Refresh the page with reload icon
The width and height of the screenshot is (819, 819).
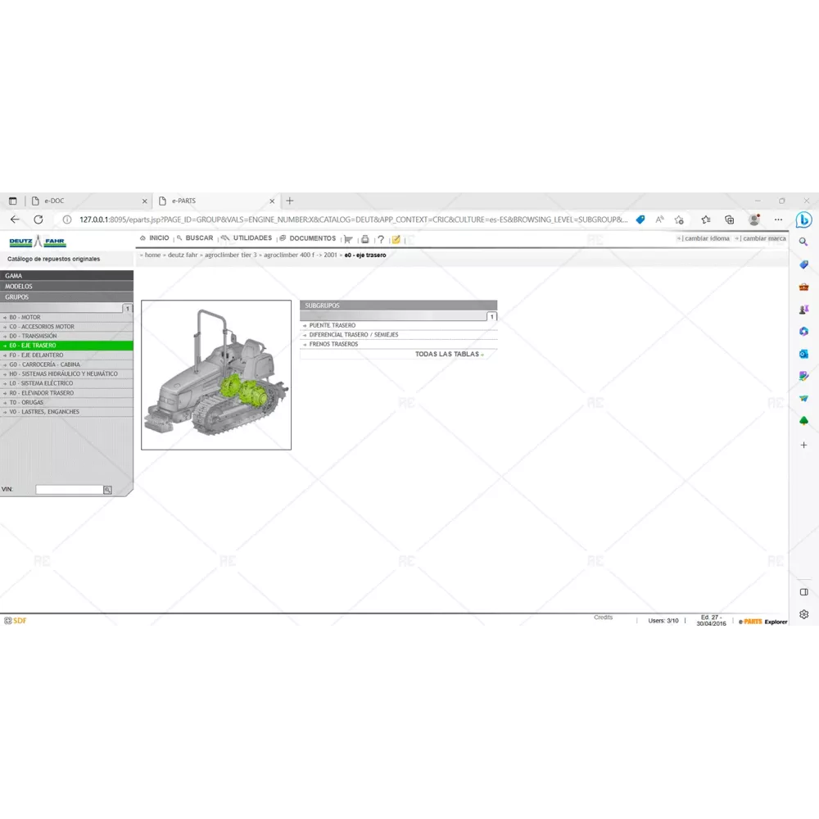[x=38, y=219]
